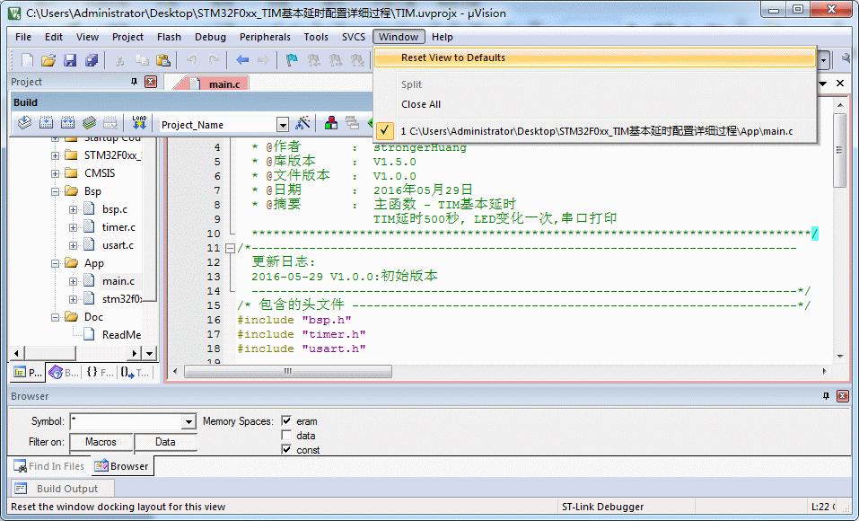Click the Paste toolbar icon
The height and width of the screenshot is (521, 859).
click(x=163, y=60)
